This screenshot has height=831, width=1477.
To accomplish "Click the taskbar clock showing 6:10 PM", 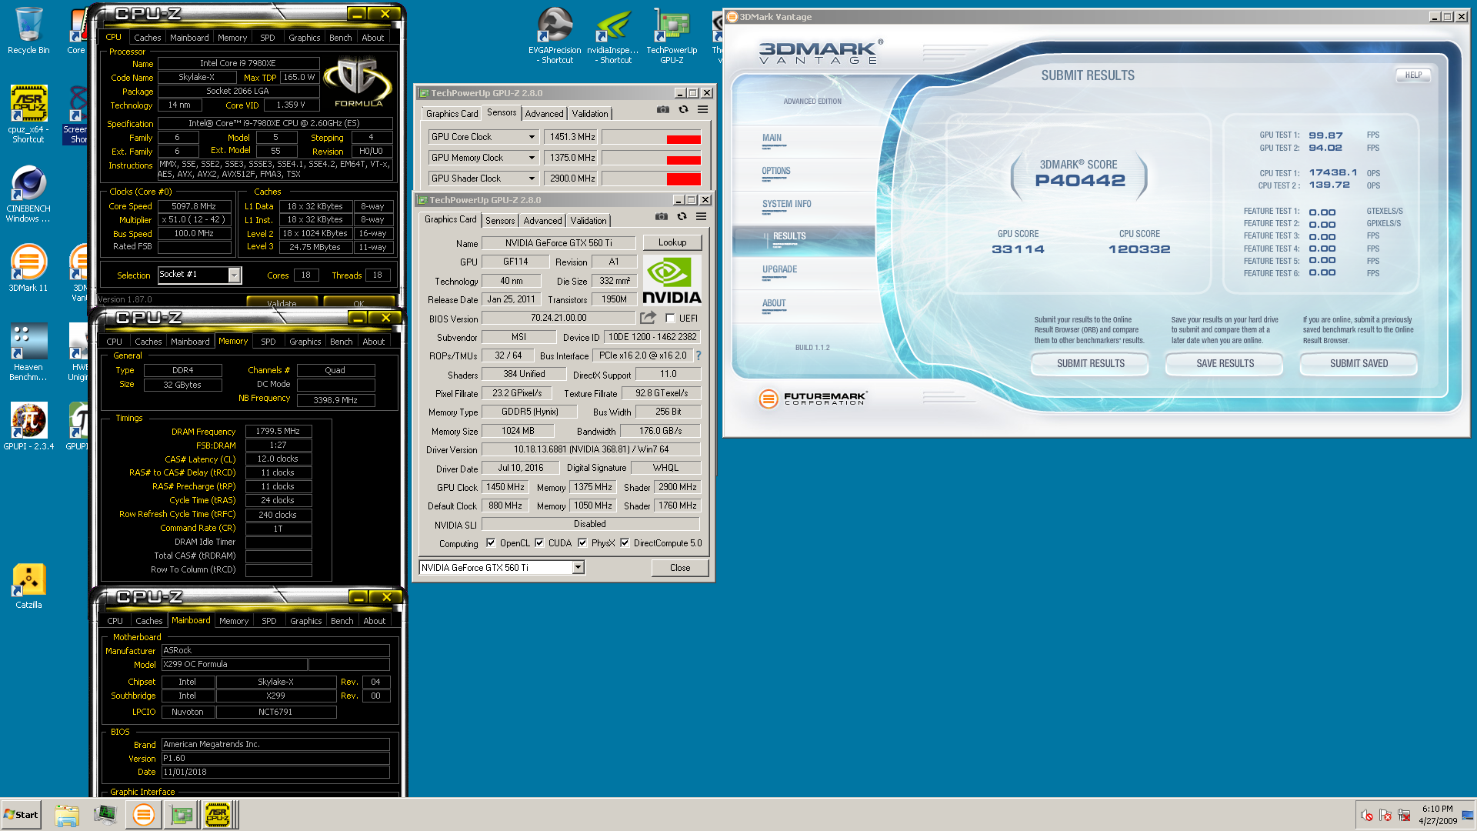I will coord(1437,815).
